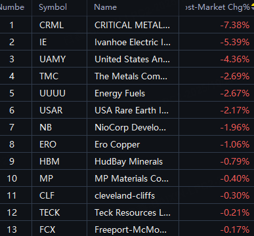Select Ivanhoe Electric in the list
The width and height of the screenshot is (254, 236).
coord(133,42)
